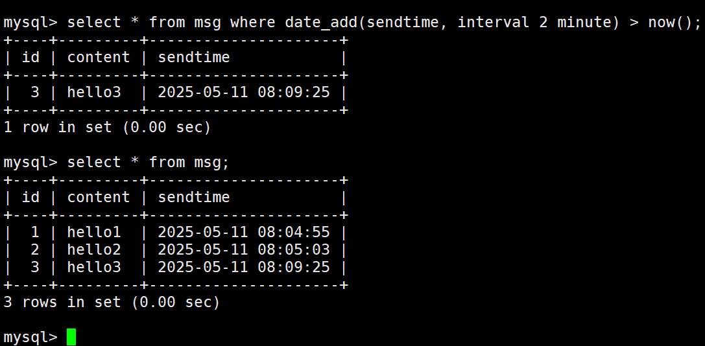Screen dimensions: 705x346
Task: Click 'id' header in second table
Action: tap(30, 197)
